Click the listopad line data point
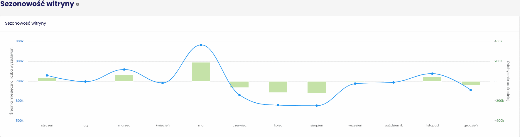 coord(432,74)
